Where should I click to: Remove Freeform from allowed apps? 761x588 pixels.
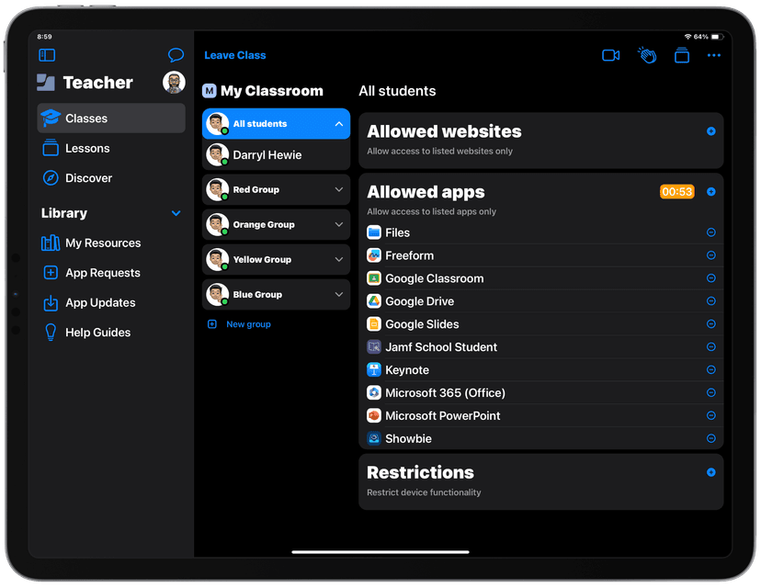click(x=710, y=255)
